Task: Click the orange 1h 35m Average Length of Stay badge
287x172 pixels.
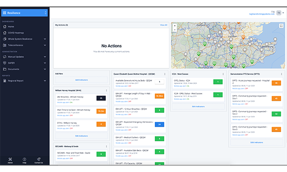Action: coord(159,96)
